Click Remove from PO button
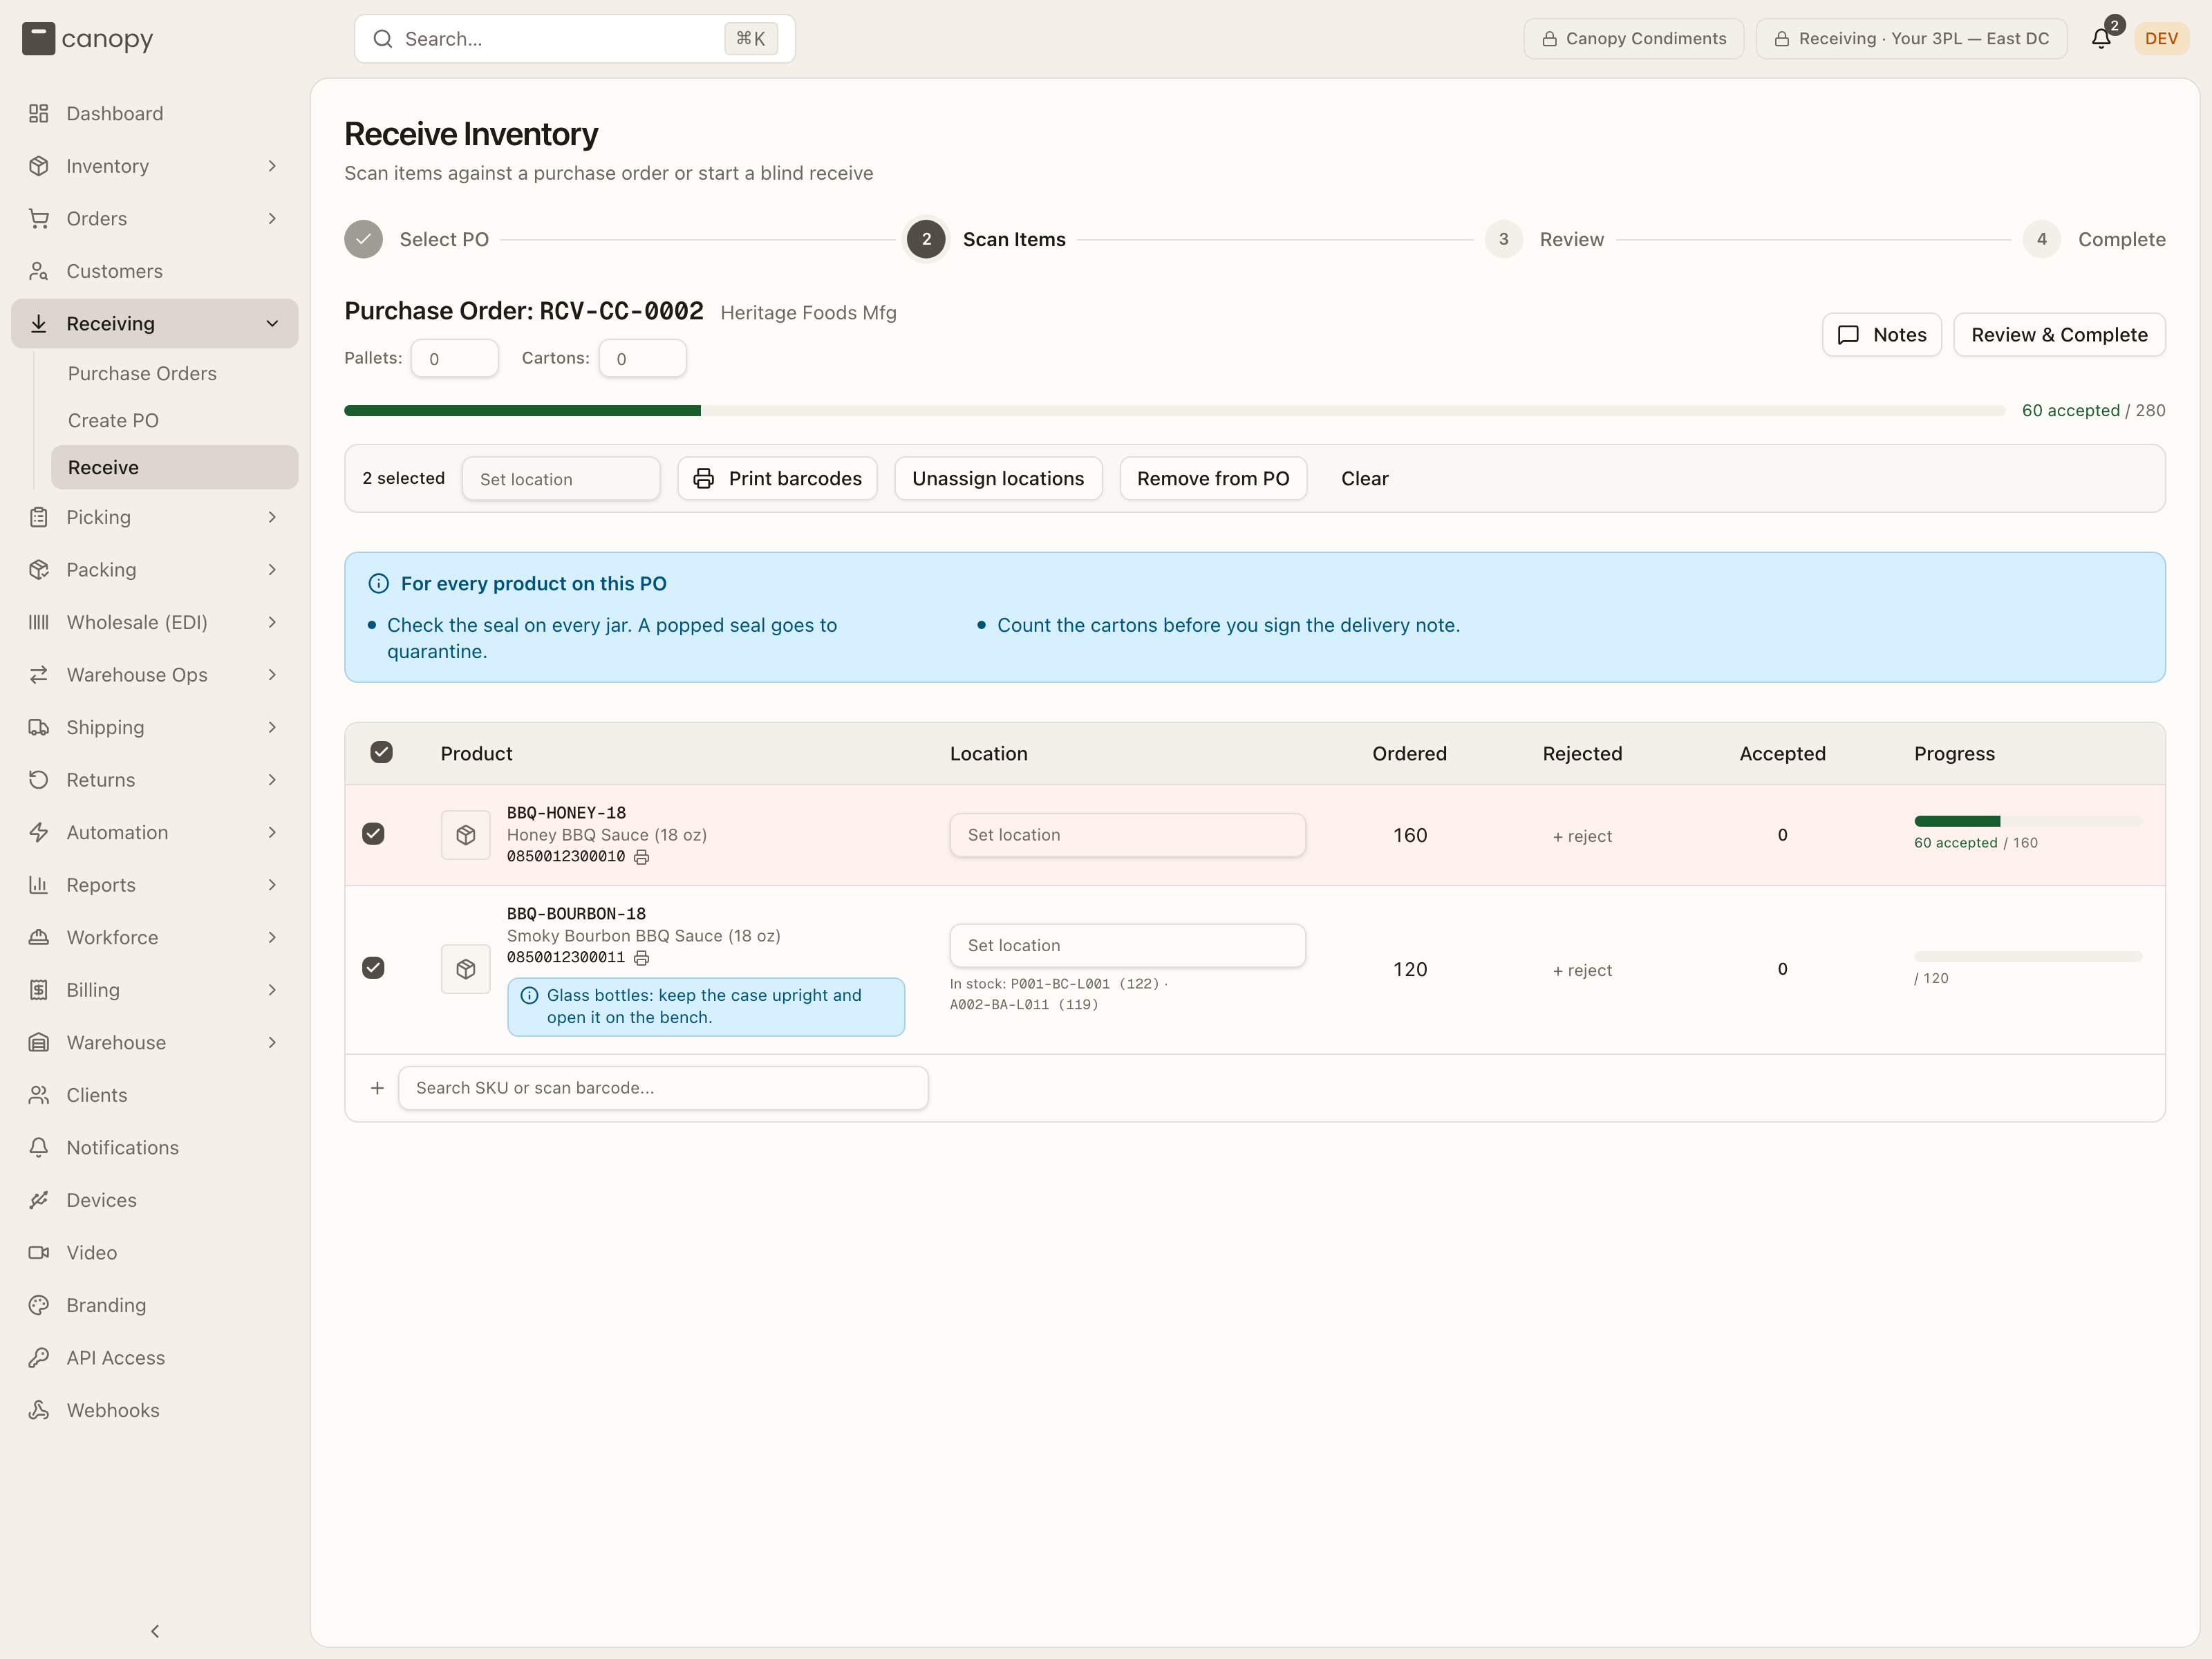Image resolution: width=2212 pixels, height=1659 pixels. pyautogui.click(x=1213, y=479)
